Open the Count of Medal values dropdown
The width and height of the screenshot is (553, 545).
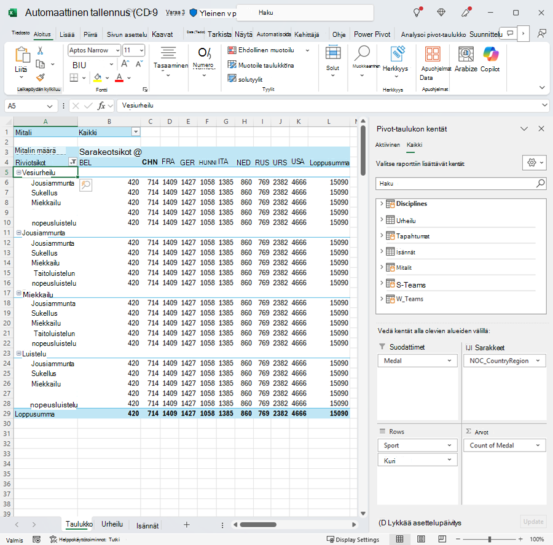pos(538,445)
